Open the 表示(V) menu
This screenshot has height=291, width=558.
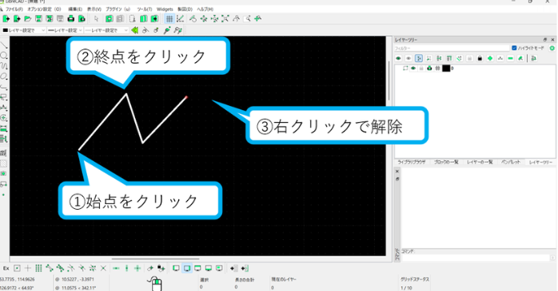click(94, 10)
